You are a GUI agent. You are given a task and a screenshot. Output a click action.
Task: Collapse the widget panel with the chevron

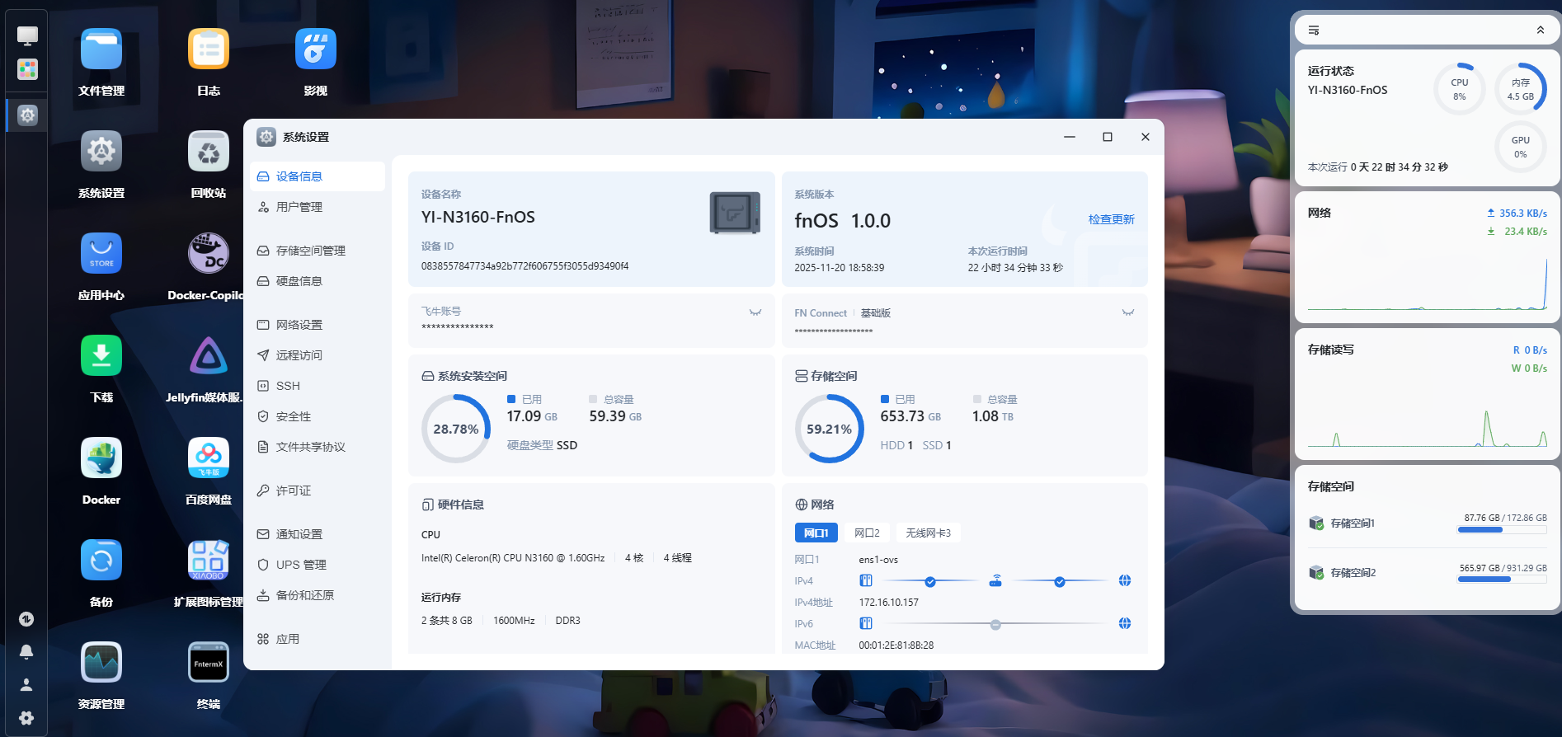coord(1540,31)
